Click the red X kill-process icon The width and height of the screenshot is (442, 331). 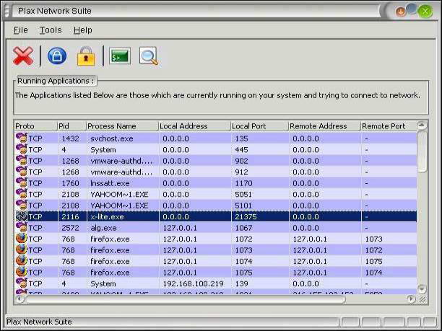[x=23, y=56]
